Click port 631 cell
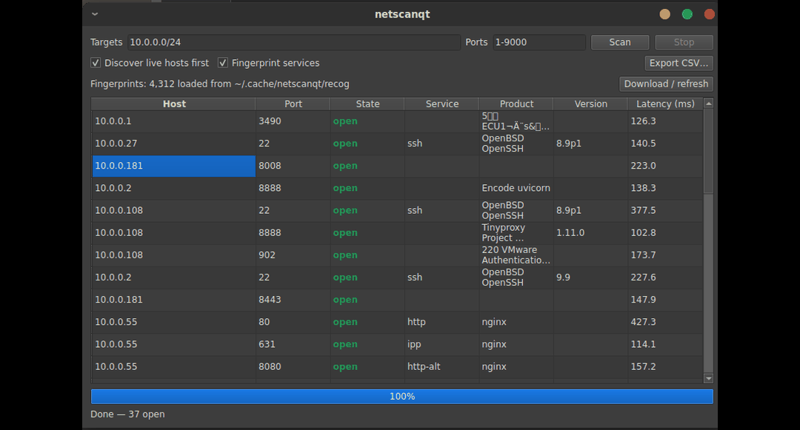800x430 pixels. 293,344
